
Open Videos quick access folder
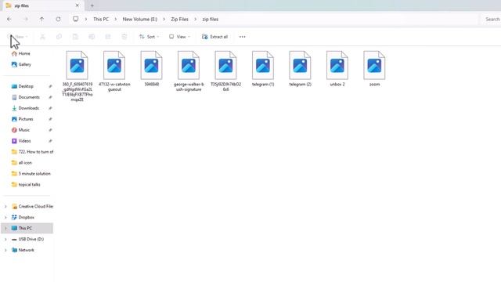pyautogui.click(x=21, y=141)
